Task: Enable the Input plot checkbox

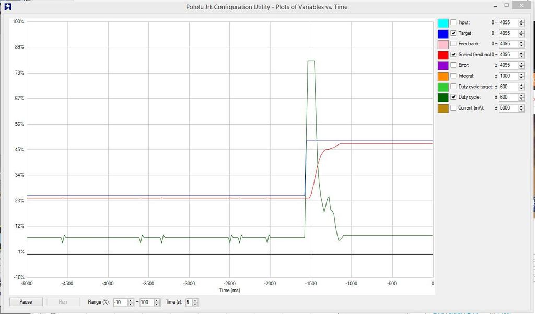Action: click(x=453, y=22)
